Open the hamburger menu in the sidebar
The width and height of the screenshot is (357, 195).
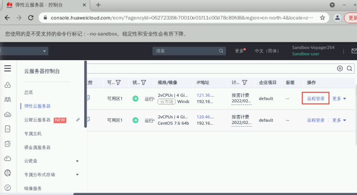click(x=7, y=68)
